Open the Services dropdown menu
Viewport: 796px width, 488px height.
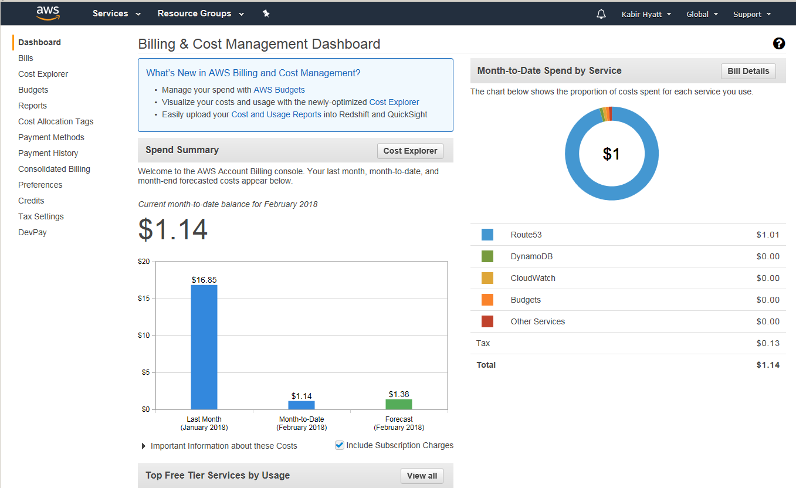pyautogui.click(x=117, y=13)
